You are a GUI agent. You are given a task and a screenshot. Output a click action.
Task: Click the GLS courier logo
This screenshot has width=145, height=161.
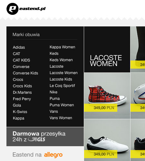36,139
